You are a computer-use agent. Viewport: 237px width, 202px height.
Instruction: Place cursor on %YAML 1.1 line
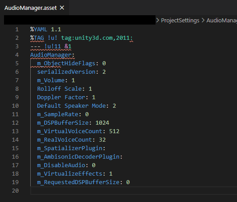(45, 29)
